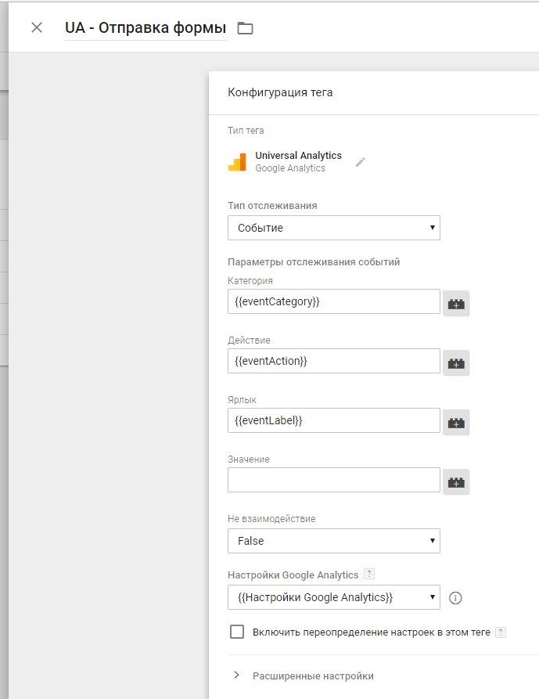The width and height of the screenshot is (539, 699).
Task: Click the info icon beside Google Analytics settings
Action: click(455, 598)
